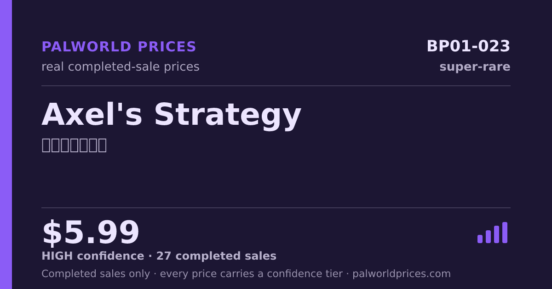Click the second-shortest confidence bar
Viewport: 552px width, 289px height.
[x=488, y=237]
